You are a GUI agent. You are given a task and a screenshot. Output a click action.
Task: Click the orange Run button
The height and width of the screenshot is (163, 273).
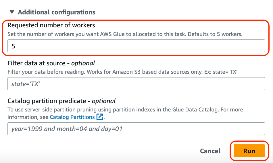coord(249,151)
